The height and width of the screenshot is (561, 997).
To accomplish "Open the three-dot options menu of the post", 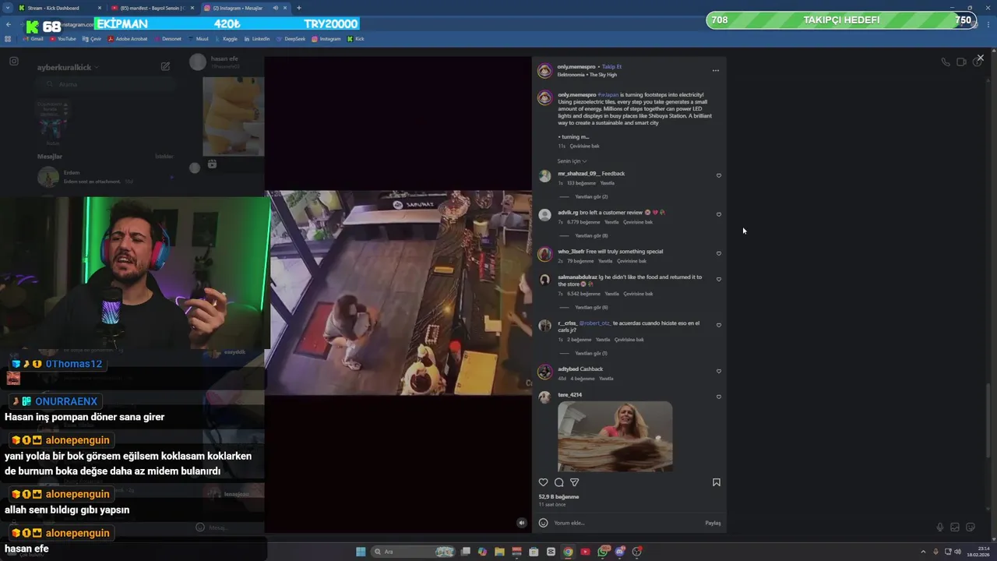I will tap(716, 71).
